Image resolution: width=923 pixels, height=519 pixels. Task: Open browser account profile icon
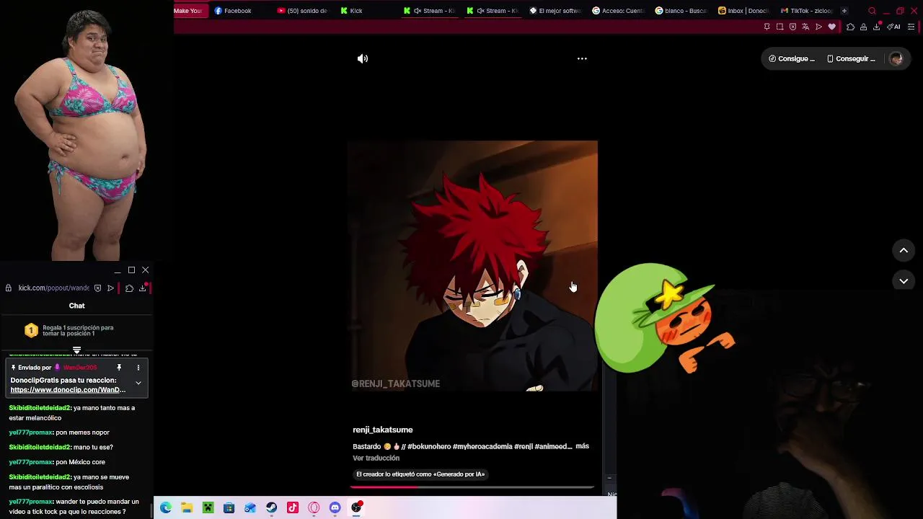863,27
